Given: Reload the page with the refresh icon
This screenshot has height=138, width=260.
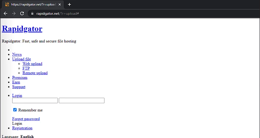Looking at the screenshot, I should tap(22, 14).
